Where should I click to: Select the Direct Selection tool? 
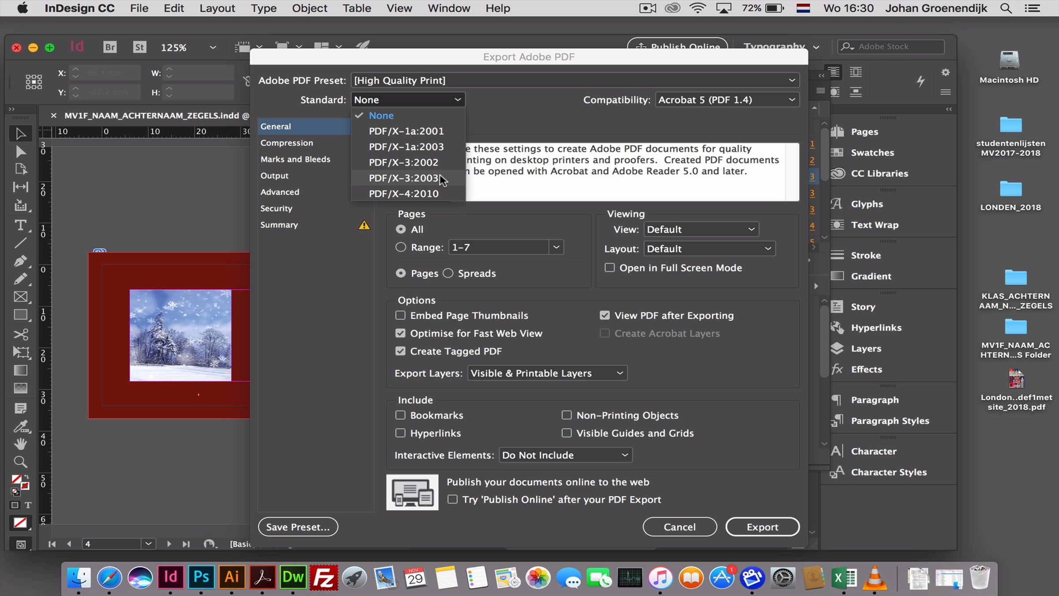(x=20, y=152)
